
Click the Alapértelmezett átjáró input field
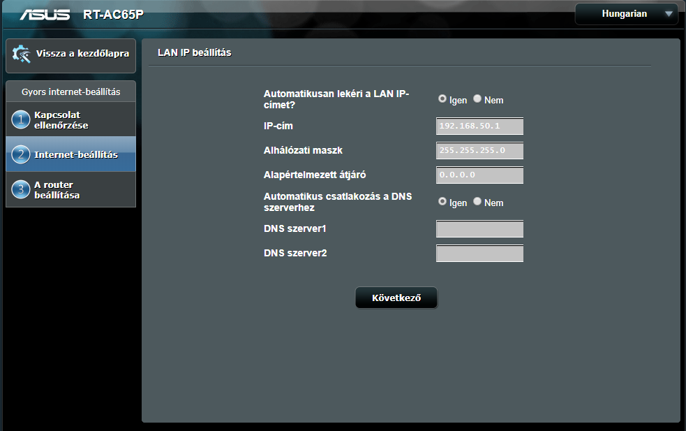(479, 175)
